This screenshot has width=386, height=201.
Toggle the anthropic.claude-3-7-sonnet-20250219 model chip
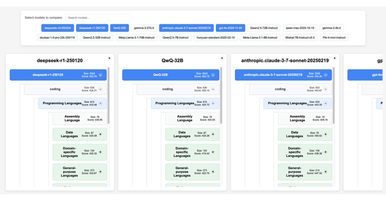(186, 28)
